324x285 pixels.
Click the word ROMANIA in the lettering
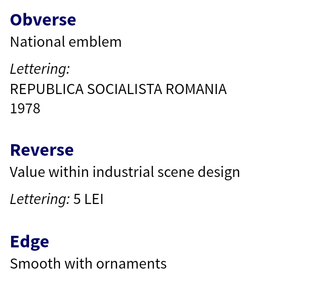point(196,89)
